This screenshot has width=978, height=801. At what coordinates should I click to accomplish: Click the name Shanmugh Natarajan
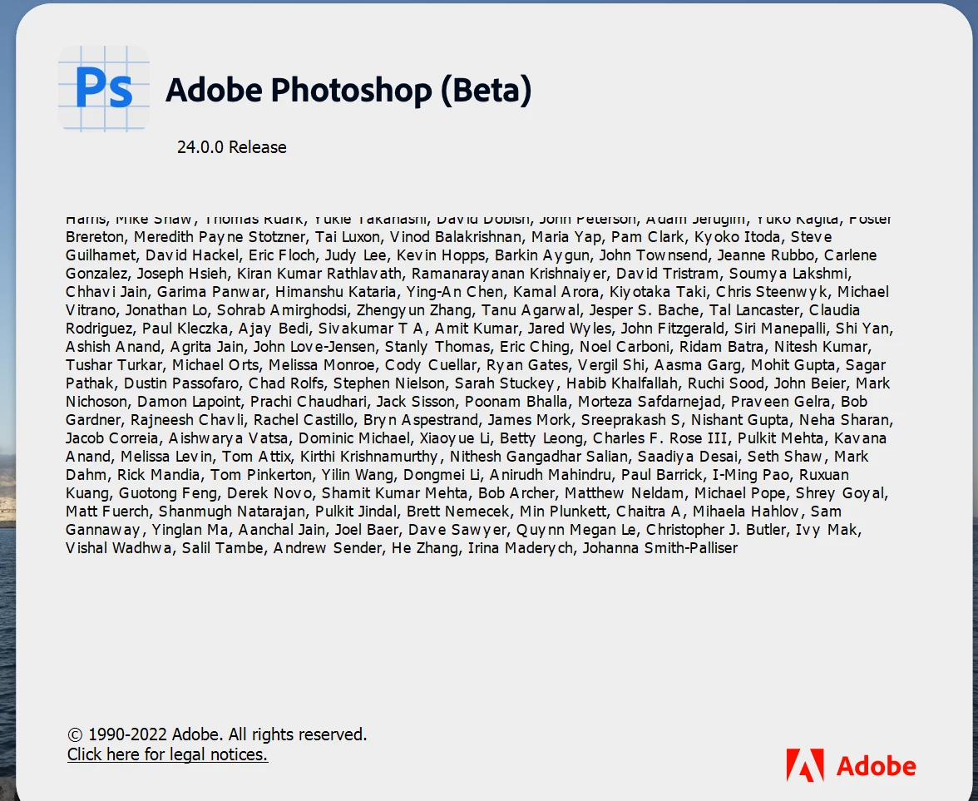[x=232, y=512]
